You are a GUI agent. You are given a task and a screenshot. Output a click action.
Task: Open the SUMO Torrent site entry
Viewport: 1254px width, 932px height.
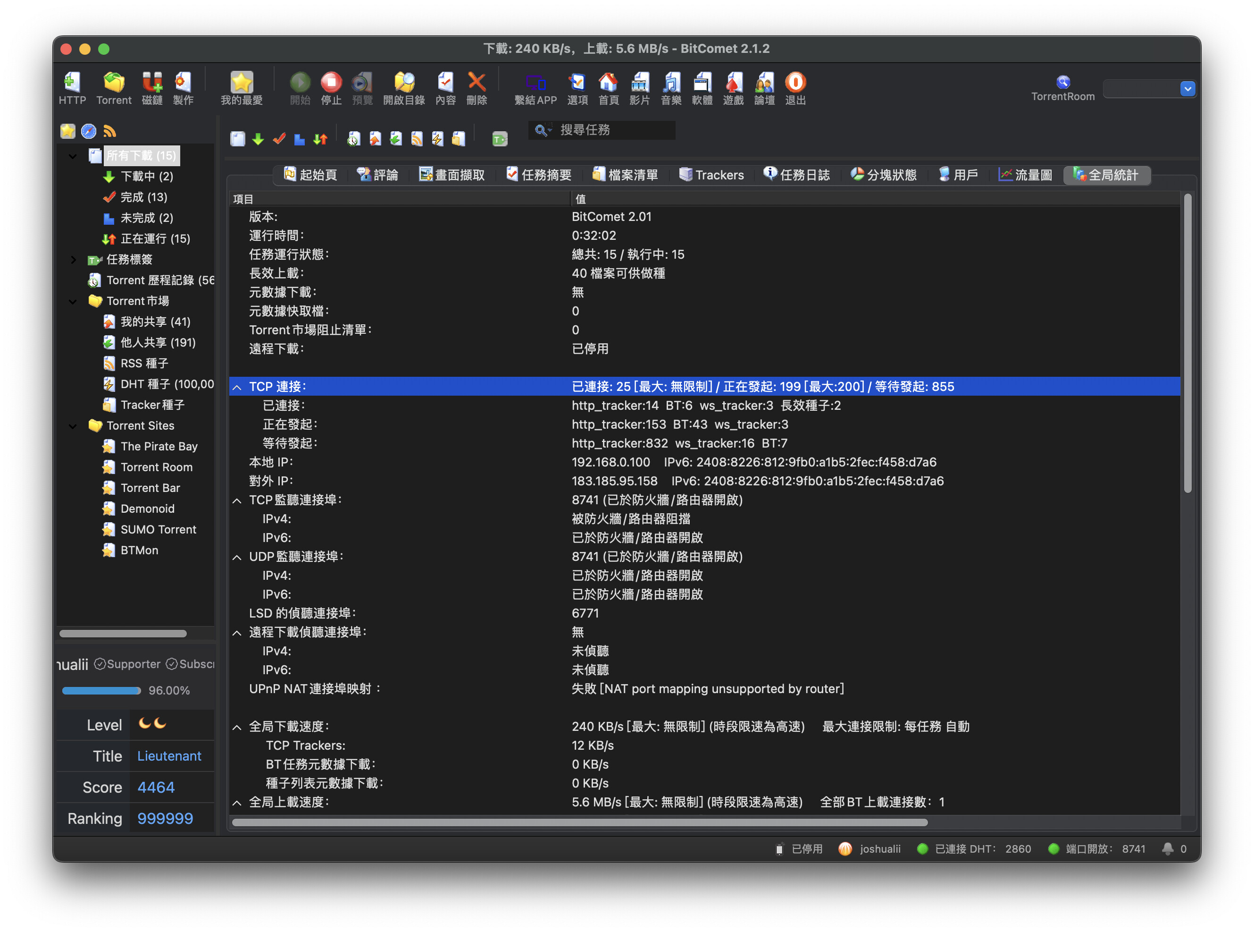point(159,529)
